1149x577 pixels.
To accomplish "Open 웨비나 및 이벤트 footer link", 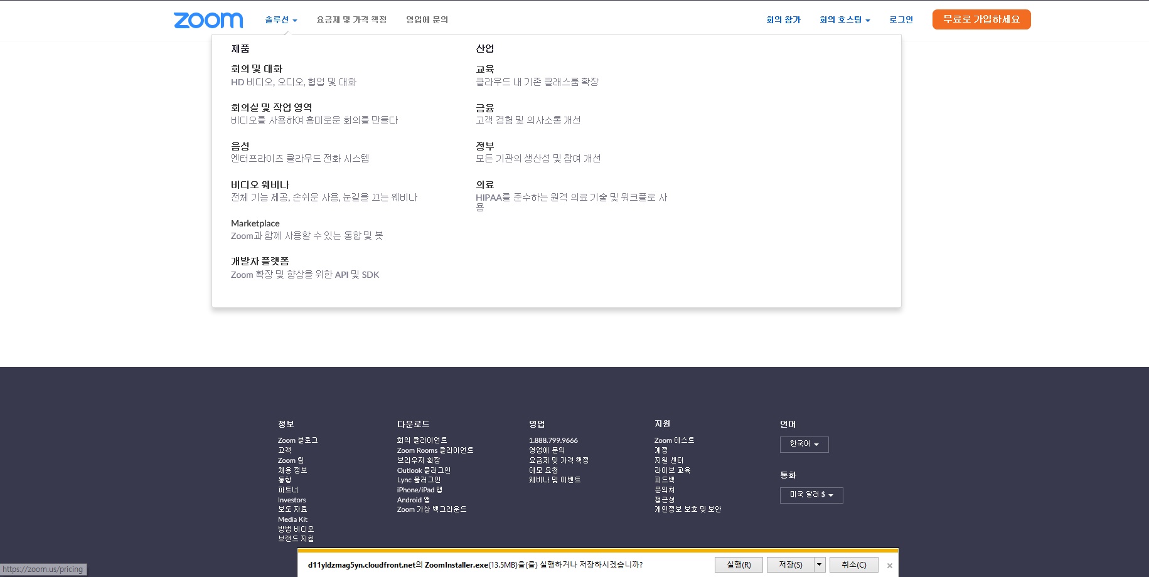I will tap(555, 480).
